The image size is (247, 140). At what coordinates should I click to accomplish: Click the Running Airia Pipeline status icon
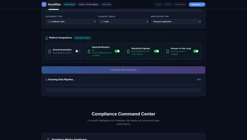(47, 80)
